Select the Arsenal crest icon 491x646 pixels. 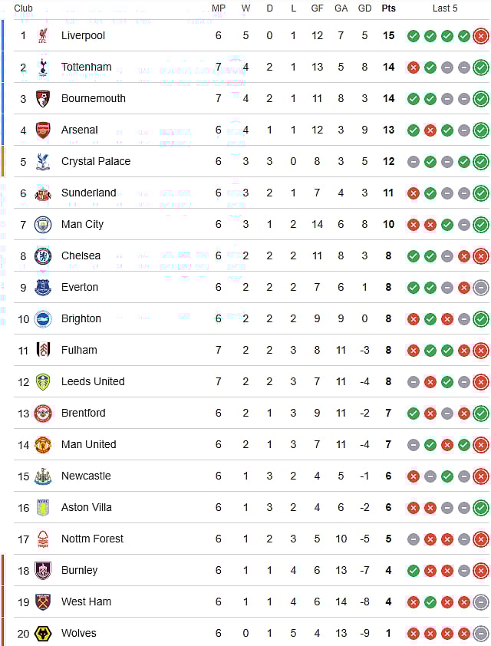pyautogui.click(x=42, y=130)
